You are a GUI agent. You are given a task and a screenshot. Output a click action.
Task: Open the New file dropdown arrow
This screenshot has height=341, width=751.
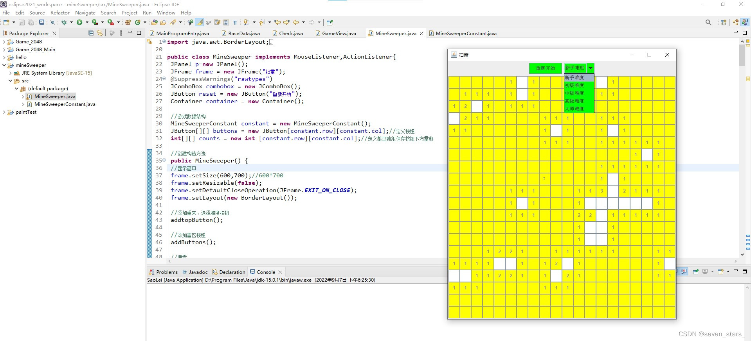click(x=14, y=22)
